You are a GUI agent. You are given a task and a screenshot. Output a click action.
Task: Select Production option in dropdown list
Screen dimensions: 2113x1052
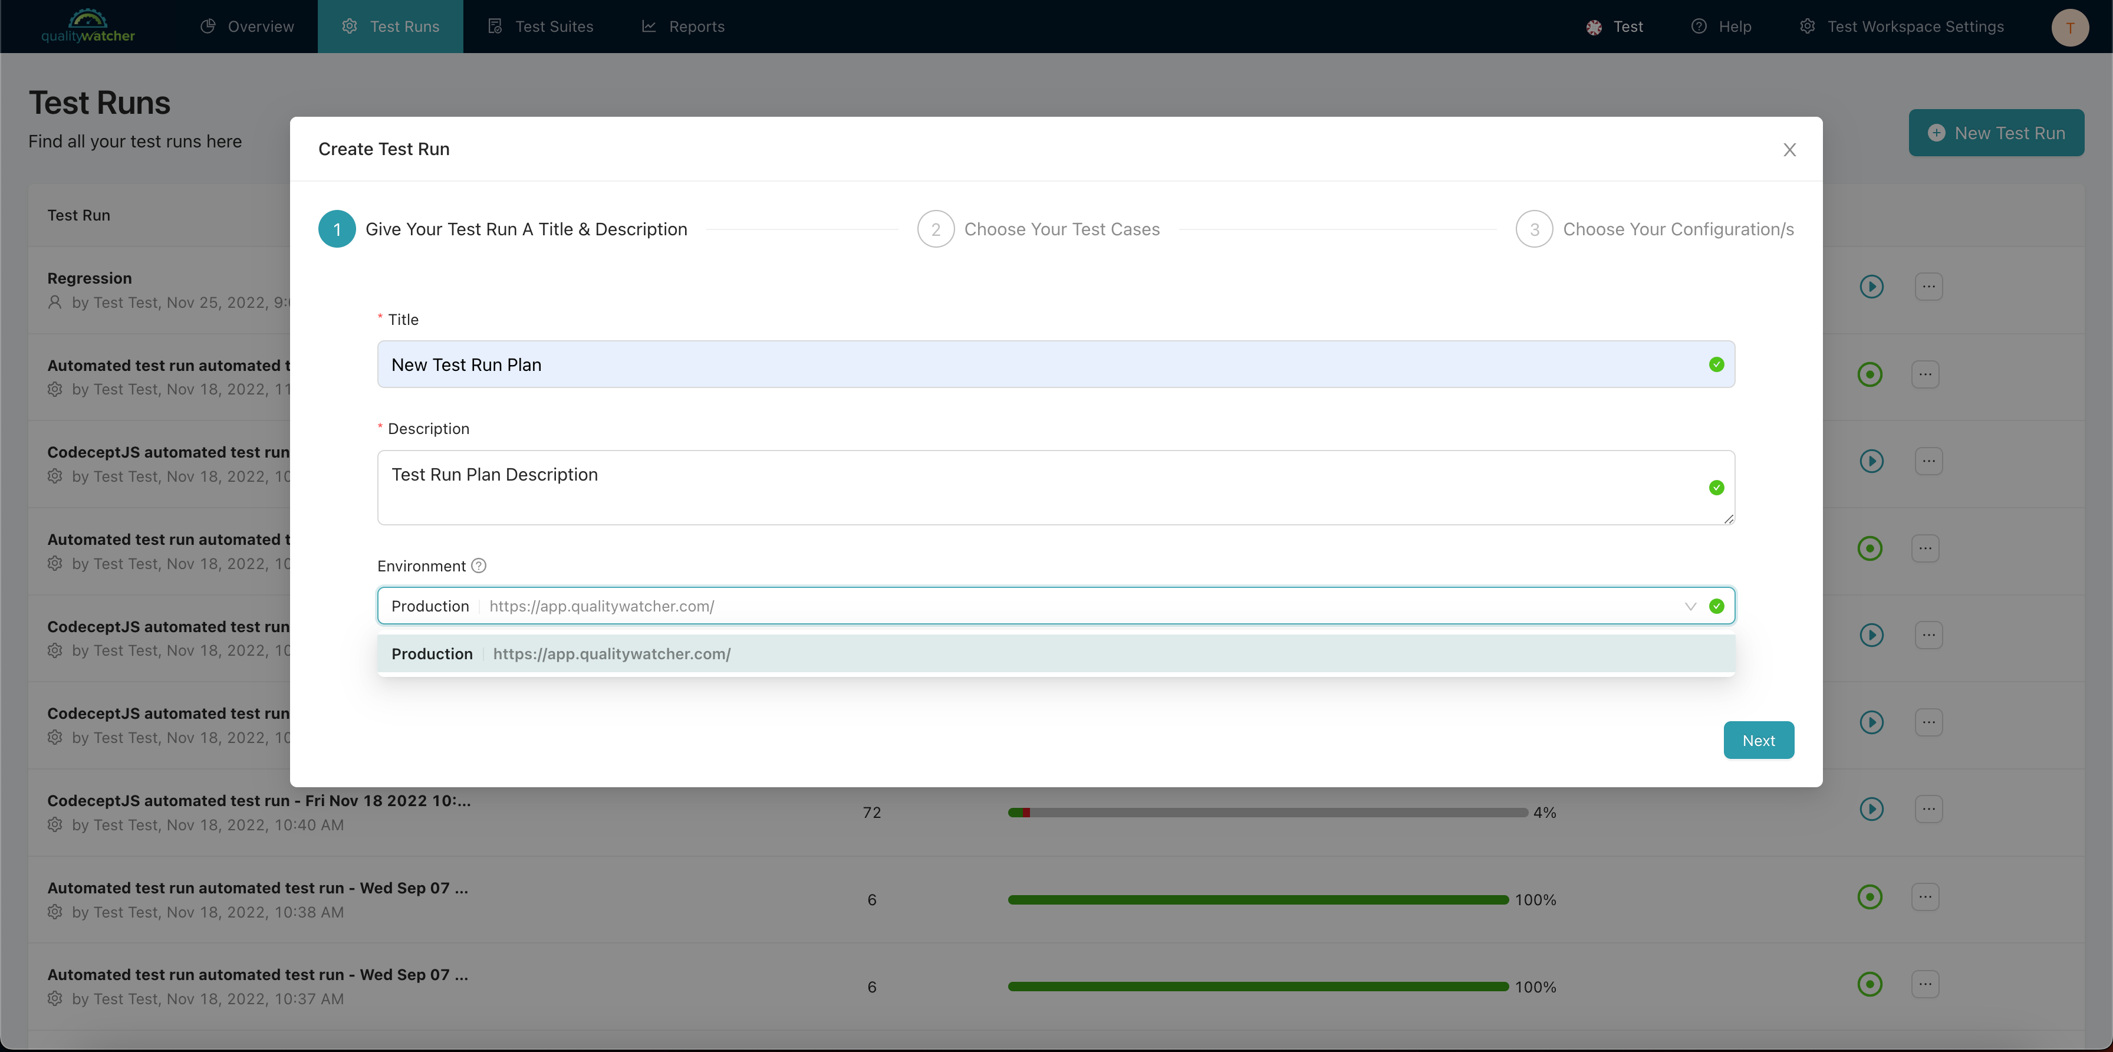(x=1056, y=654)
